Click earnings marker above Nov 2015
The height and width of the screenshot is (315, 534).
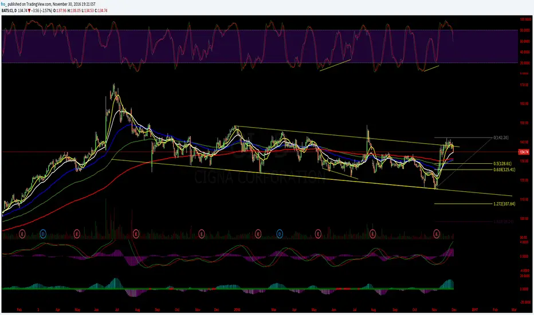202,234
